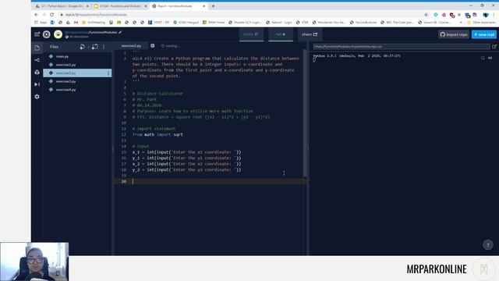Click the console search magnifier icon
The width and height of the screenshot is (499, 281).
[x=483, y=58]
